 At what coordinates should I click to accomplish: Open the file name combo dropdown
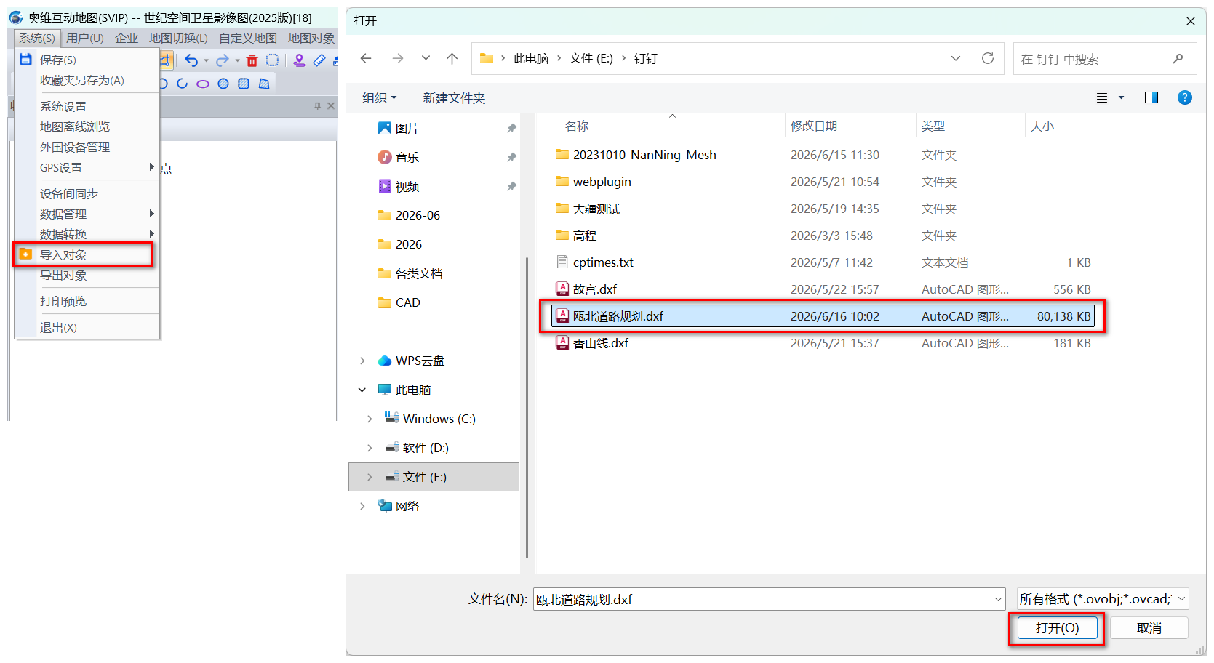point(998,599)
